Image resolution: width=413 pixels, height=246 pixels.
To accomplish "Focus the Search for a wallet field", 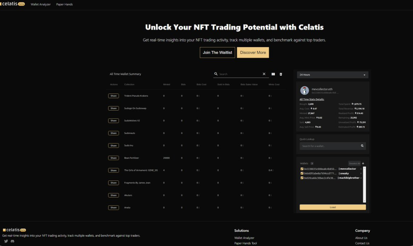I will click(330, 146).
